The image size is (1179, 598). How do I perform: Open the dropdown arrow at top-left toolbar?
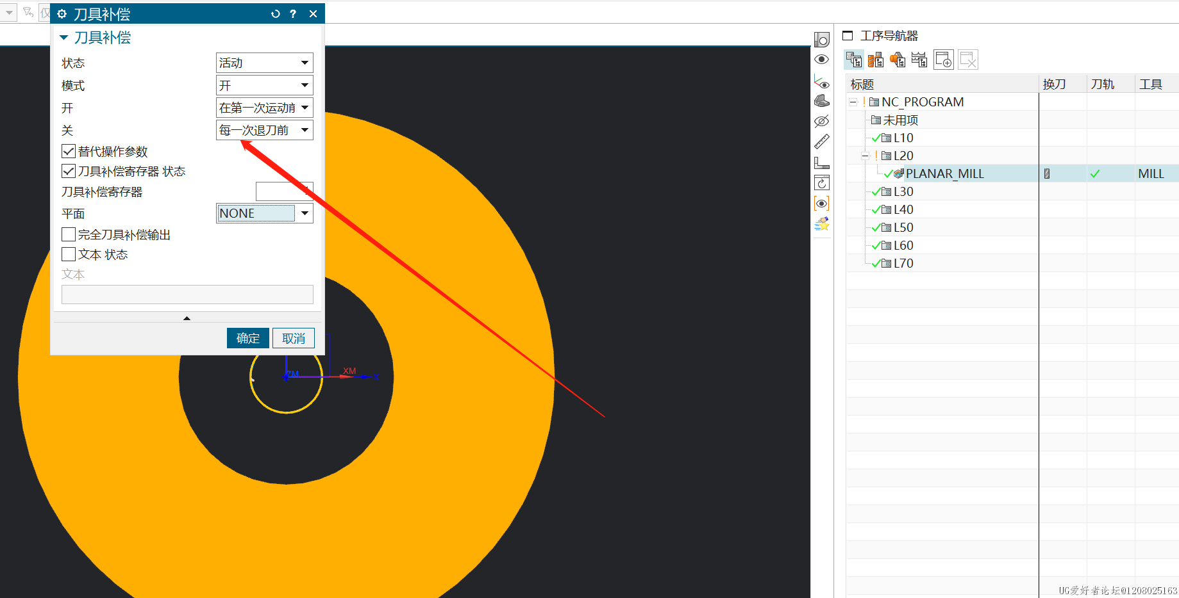pos(9,12)
